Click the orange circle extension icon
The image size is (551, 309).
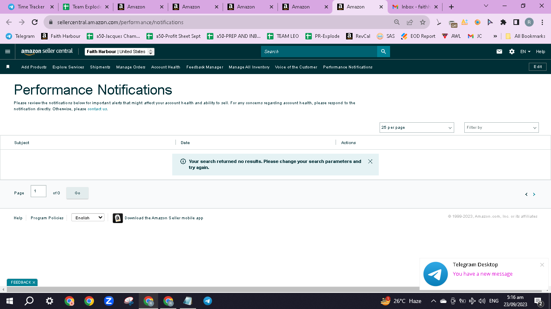click(478, 23)
